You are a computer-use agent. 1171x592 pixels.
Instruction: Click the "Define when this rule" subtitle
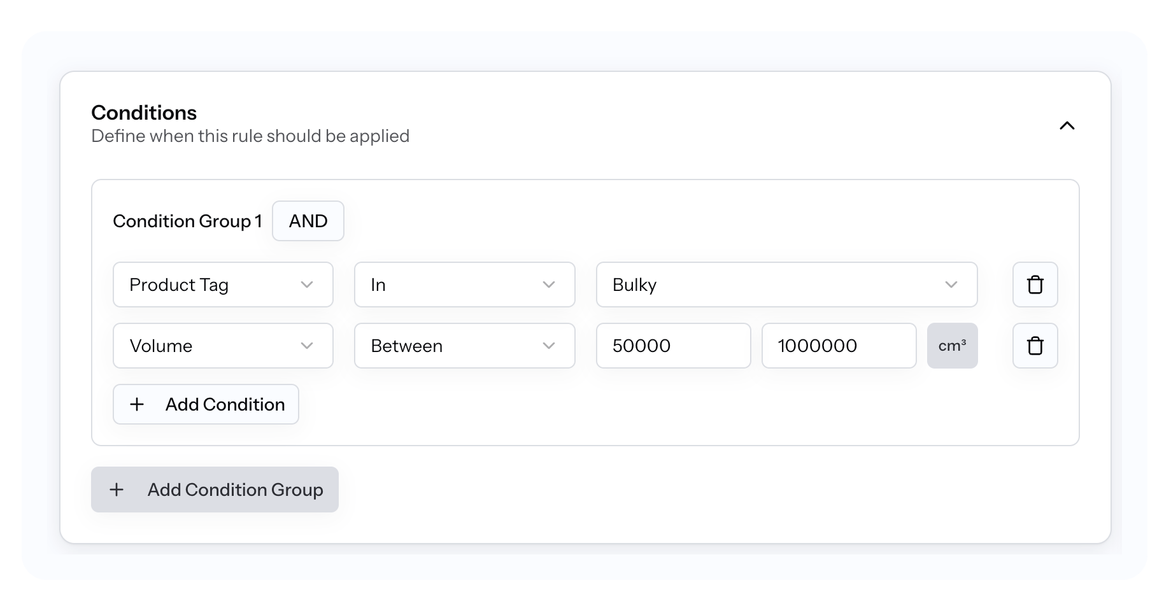tap(250, 136)
